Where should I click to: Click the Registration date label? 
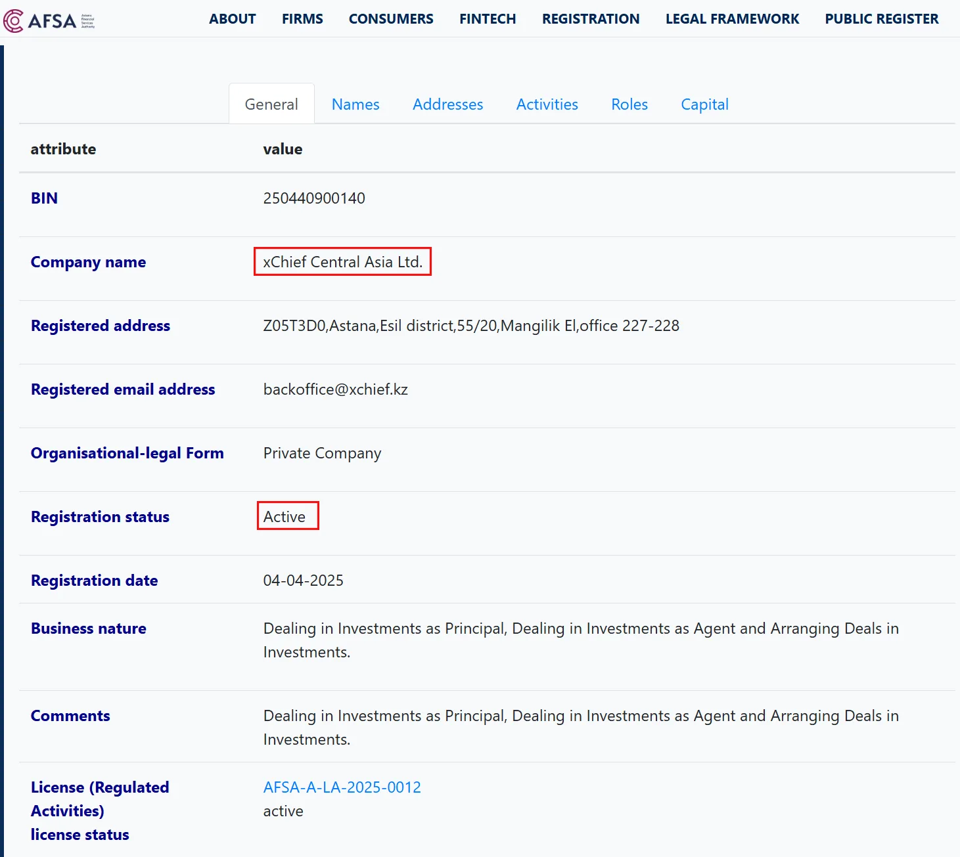[95, 581]
